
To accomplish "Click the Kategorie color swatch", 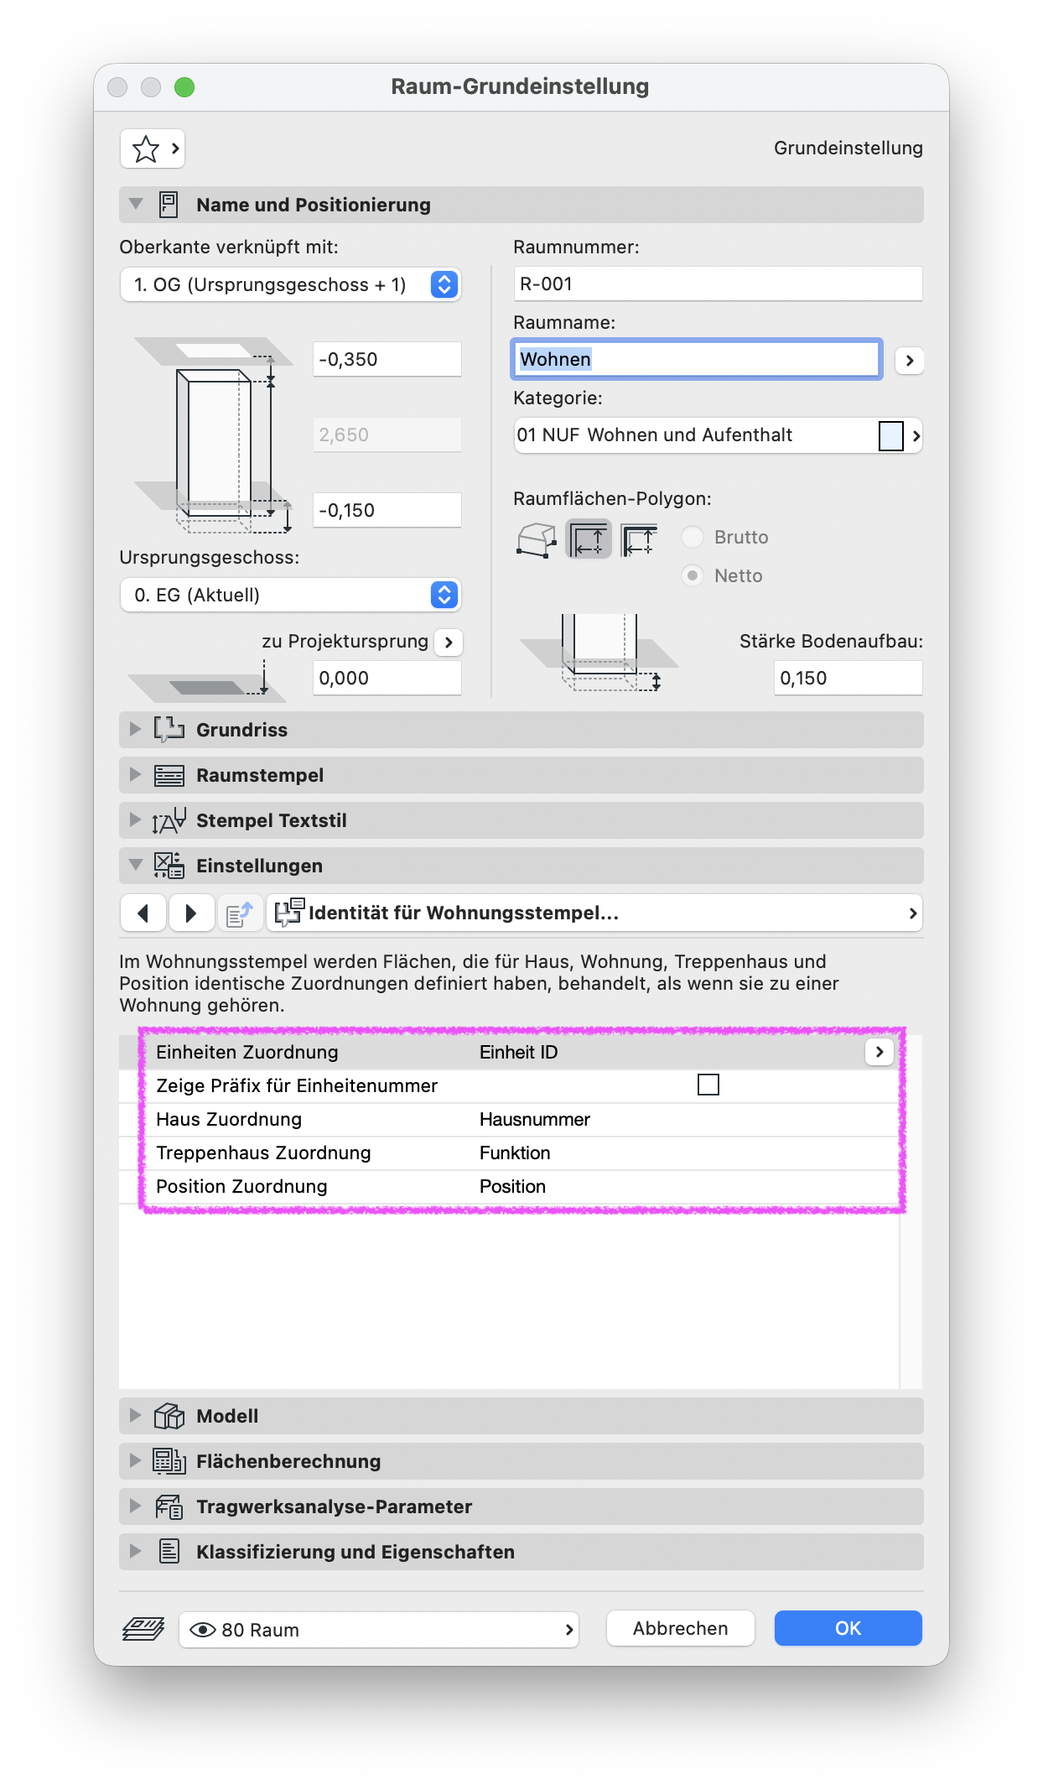I will click(x=890, y=436).
